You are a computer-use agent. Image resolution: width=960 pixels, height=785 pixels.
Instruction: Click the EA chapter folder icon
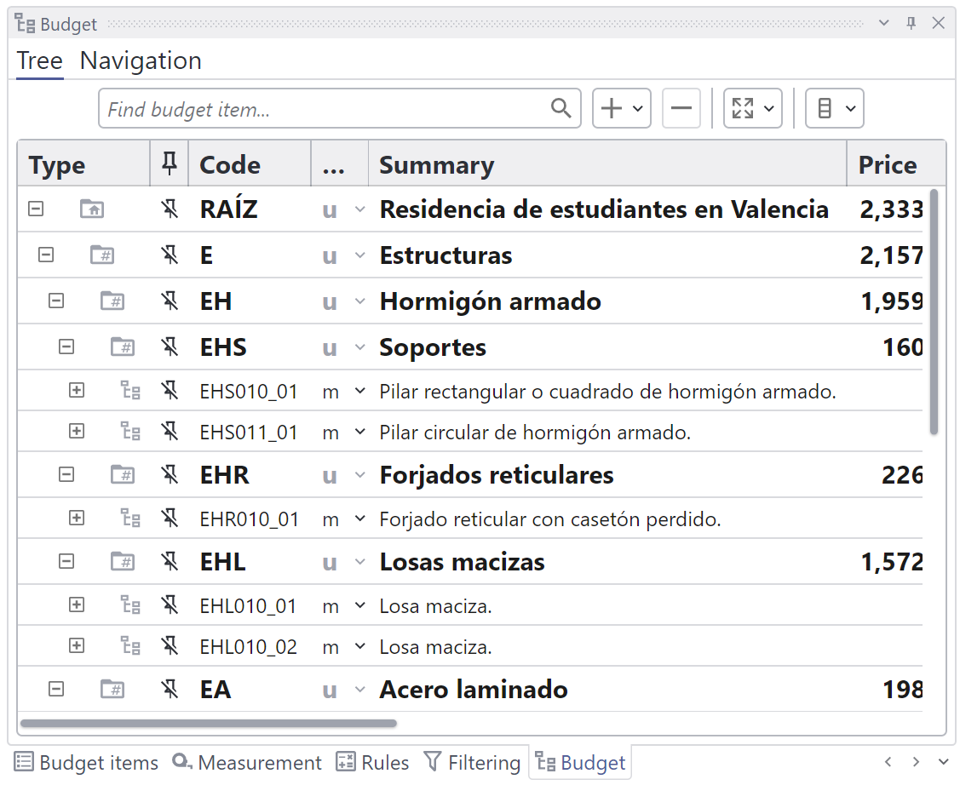coord(112,689)
